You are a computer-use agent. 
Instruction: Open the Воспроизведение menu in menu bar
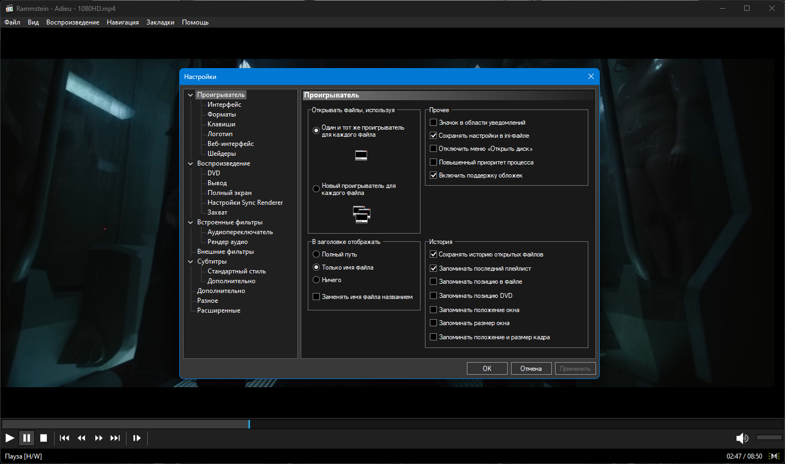pos(72,22)
